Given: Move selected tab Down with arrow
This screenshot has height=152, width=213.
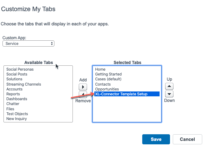Looking at the screenshot, I should (169, 94).
